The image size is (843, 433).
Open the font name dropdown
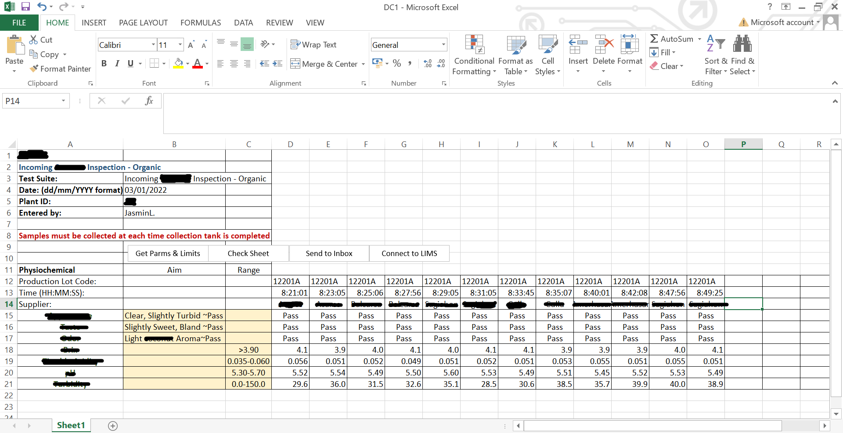click(153, 45)
